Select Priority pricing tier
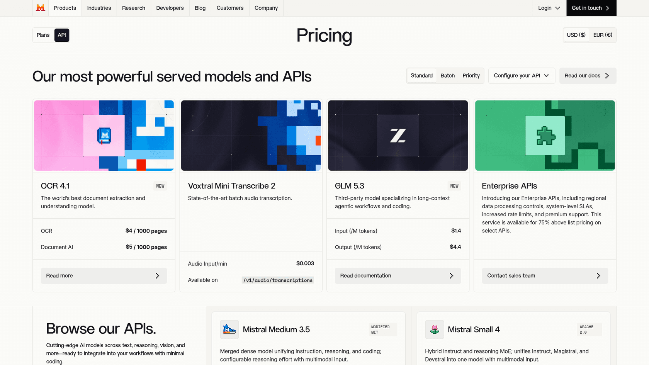 pos(471,76)
